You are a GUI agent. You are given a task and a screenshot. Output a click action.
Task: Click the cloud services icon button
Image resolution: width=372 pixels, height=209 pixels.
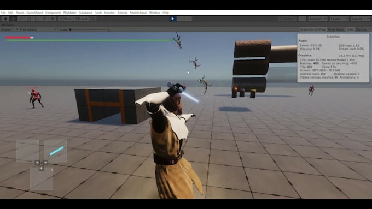click(x=302, y=19)
